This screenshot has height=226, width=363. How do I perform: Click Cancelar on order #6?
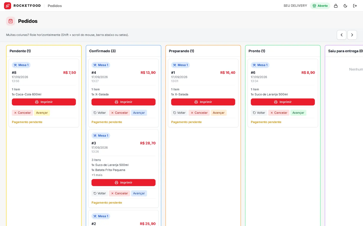[x=279, y=113]
